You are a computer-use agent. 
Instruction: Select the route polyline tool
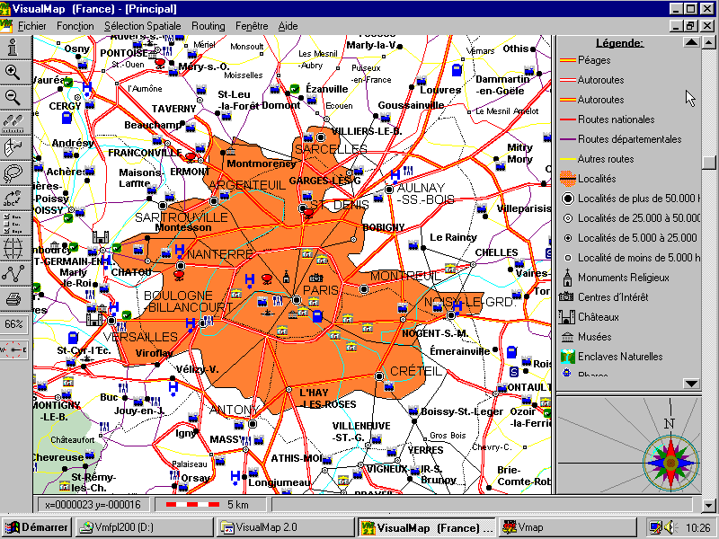tap(14, 274)
